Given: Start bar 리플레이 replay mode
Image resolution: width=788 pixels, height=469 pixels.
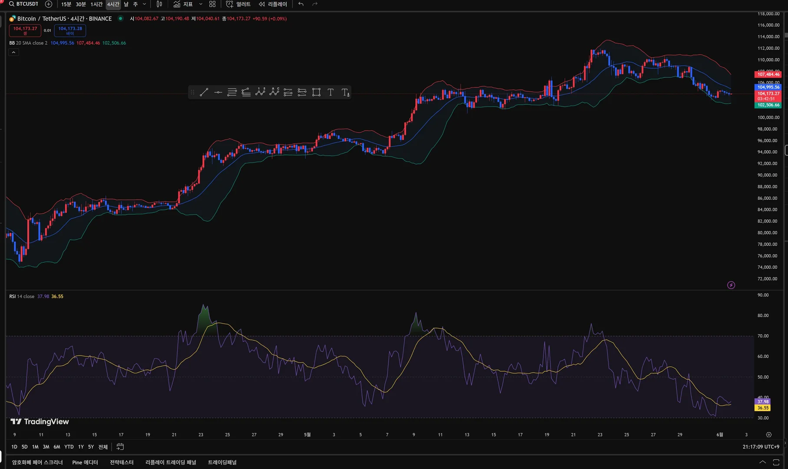Looking at the screenshot, I should 273,4.
